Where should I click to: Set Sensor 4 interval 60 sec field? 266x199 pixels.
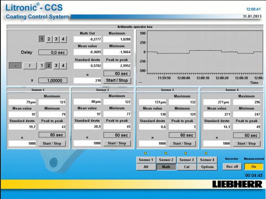pos(246,135)
